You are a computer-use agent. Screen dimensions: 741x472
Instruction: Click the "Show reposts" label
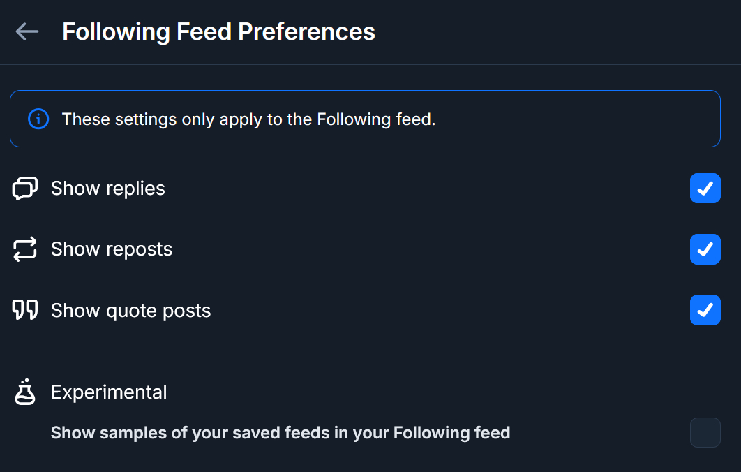[x=112, y=249]
